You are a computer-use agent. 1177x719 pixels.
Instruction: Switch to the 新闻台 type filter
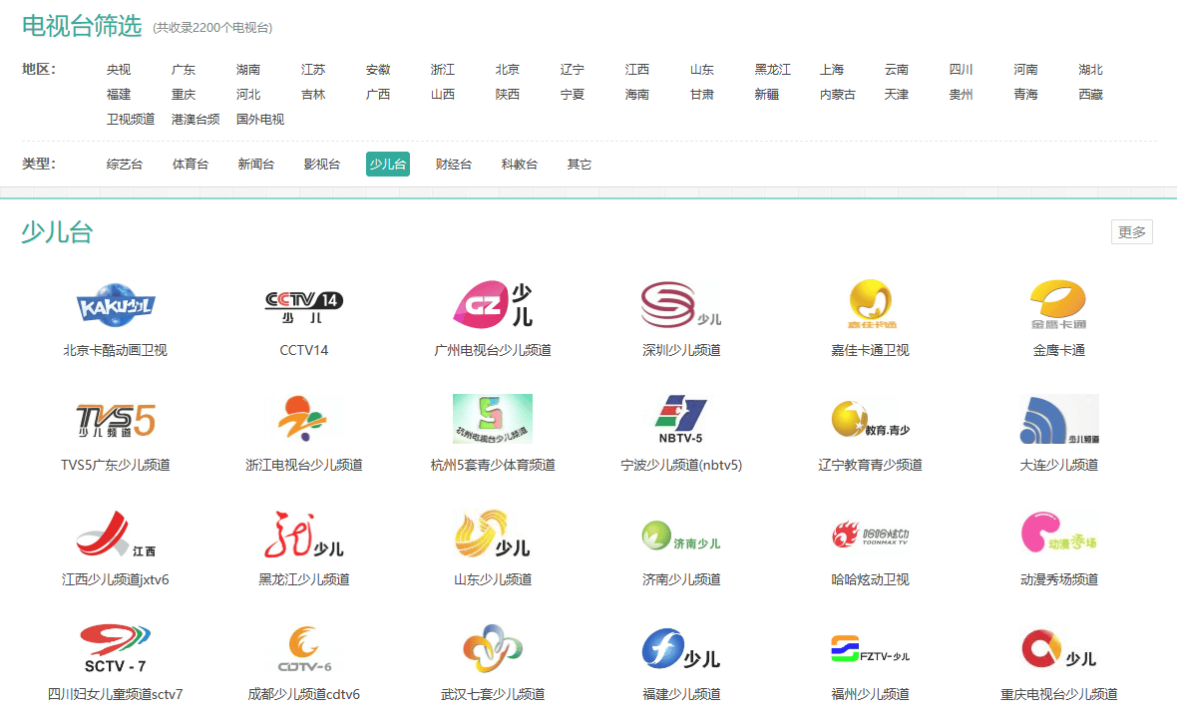pos(256,165)
